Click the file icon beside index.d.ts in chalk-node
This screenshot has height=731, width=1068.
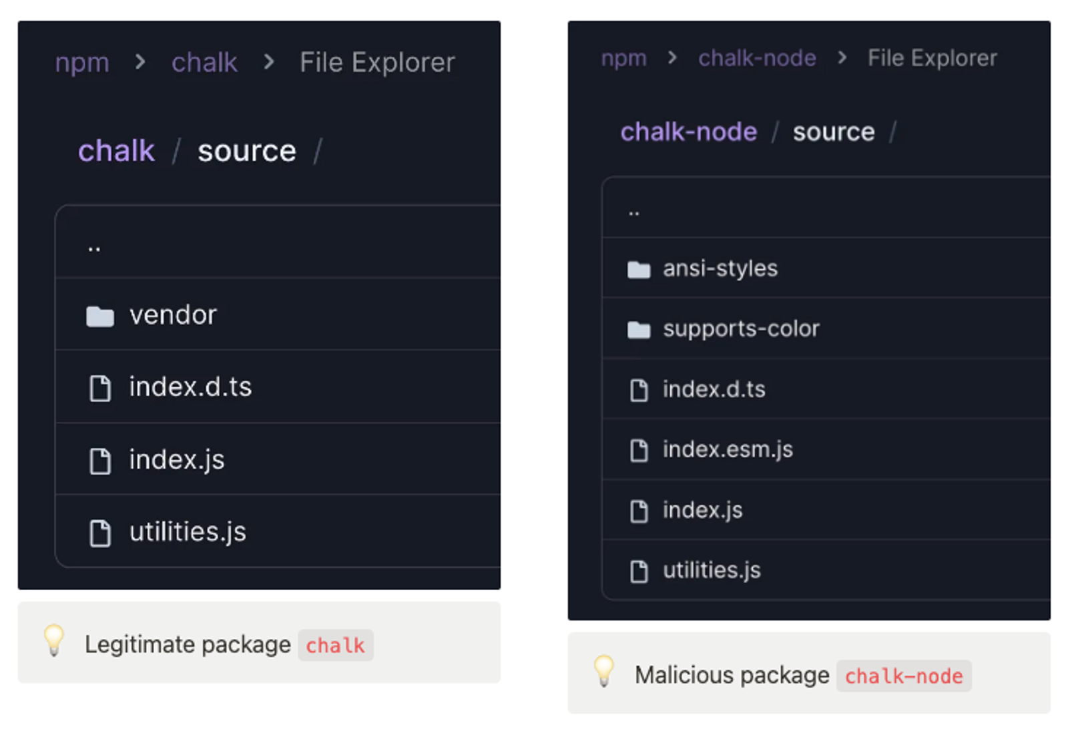639,390
